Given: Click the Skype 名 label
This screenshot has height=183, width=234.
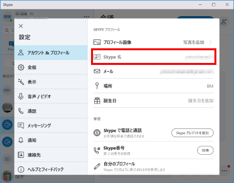Looking at the screenshot, I should click(x=112, y=57).
